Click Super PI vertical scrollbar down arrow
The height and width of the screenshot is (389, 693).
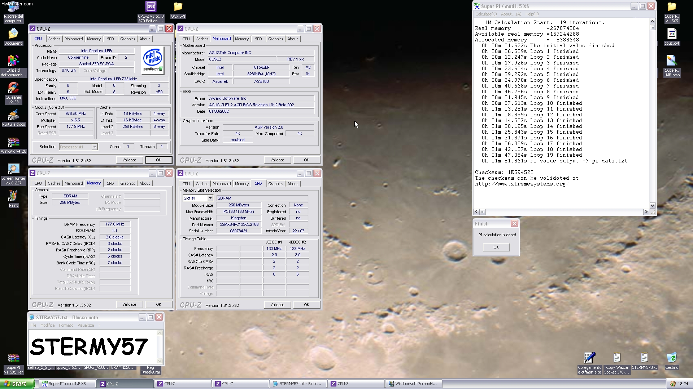tap(652, 205)
